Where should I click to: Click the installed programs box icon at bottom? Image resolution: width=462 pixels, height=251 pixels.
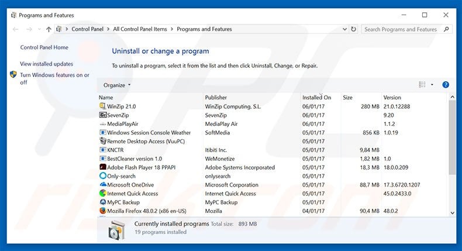pyautogui.click(x=117, y=230)
